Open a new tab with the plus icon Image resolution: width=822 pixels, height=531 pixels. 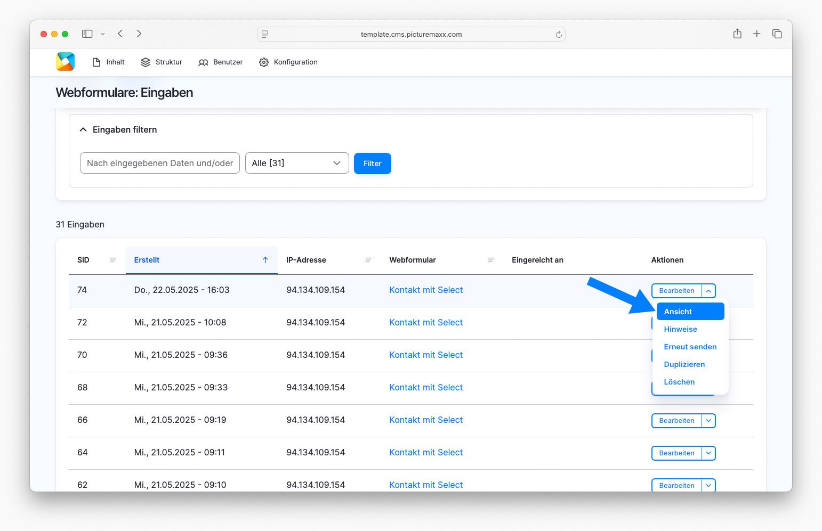[756, 34]
